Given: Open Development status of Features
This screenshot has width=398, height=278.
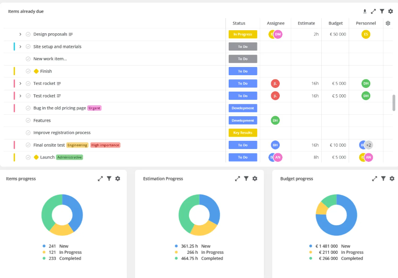Looking at the screenshot, I should point(243,120).
